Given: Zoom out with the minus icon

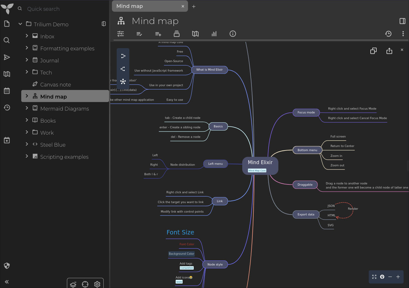Looking at the screenshot, I should point(390,277).
